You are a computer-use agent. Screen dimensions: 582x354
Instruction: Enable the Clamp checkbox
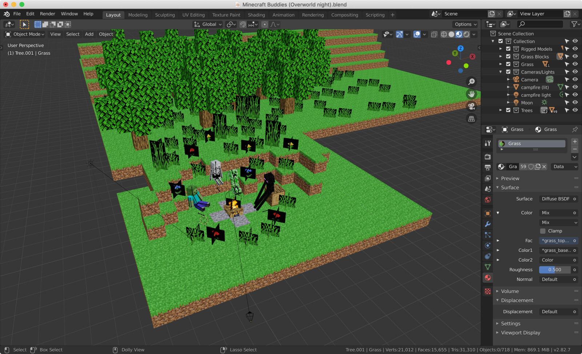click(x=543, y=231)
